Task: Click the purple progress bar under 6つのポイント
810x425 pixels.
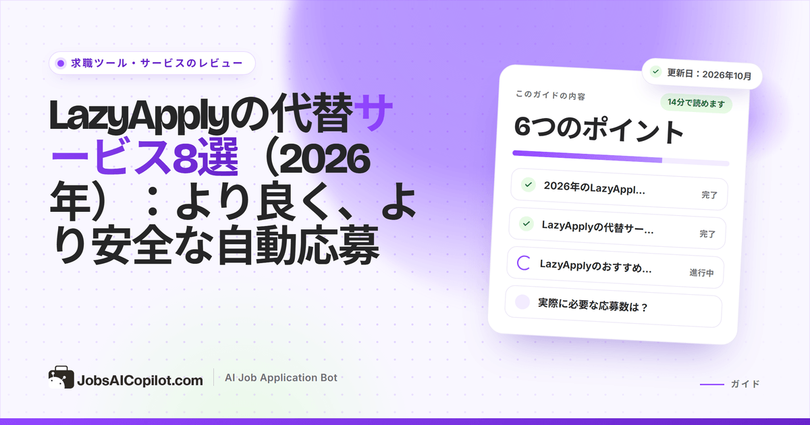Action: (x=621, y=157)
